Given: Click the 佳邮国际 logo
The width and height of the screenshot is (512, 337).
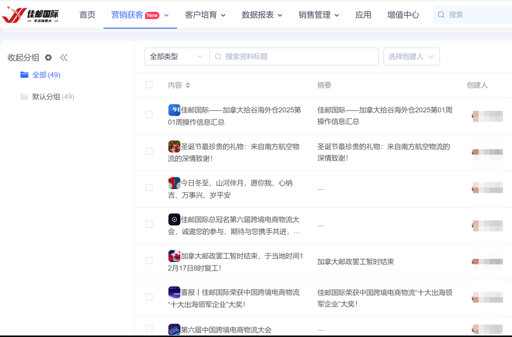Looking at the screenshot, I should point(30,15).
